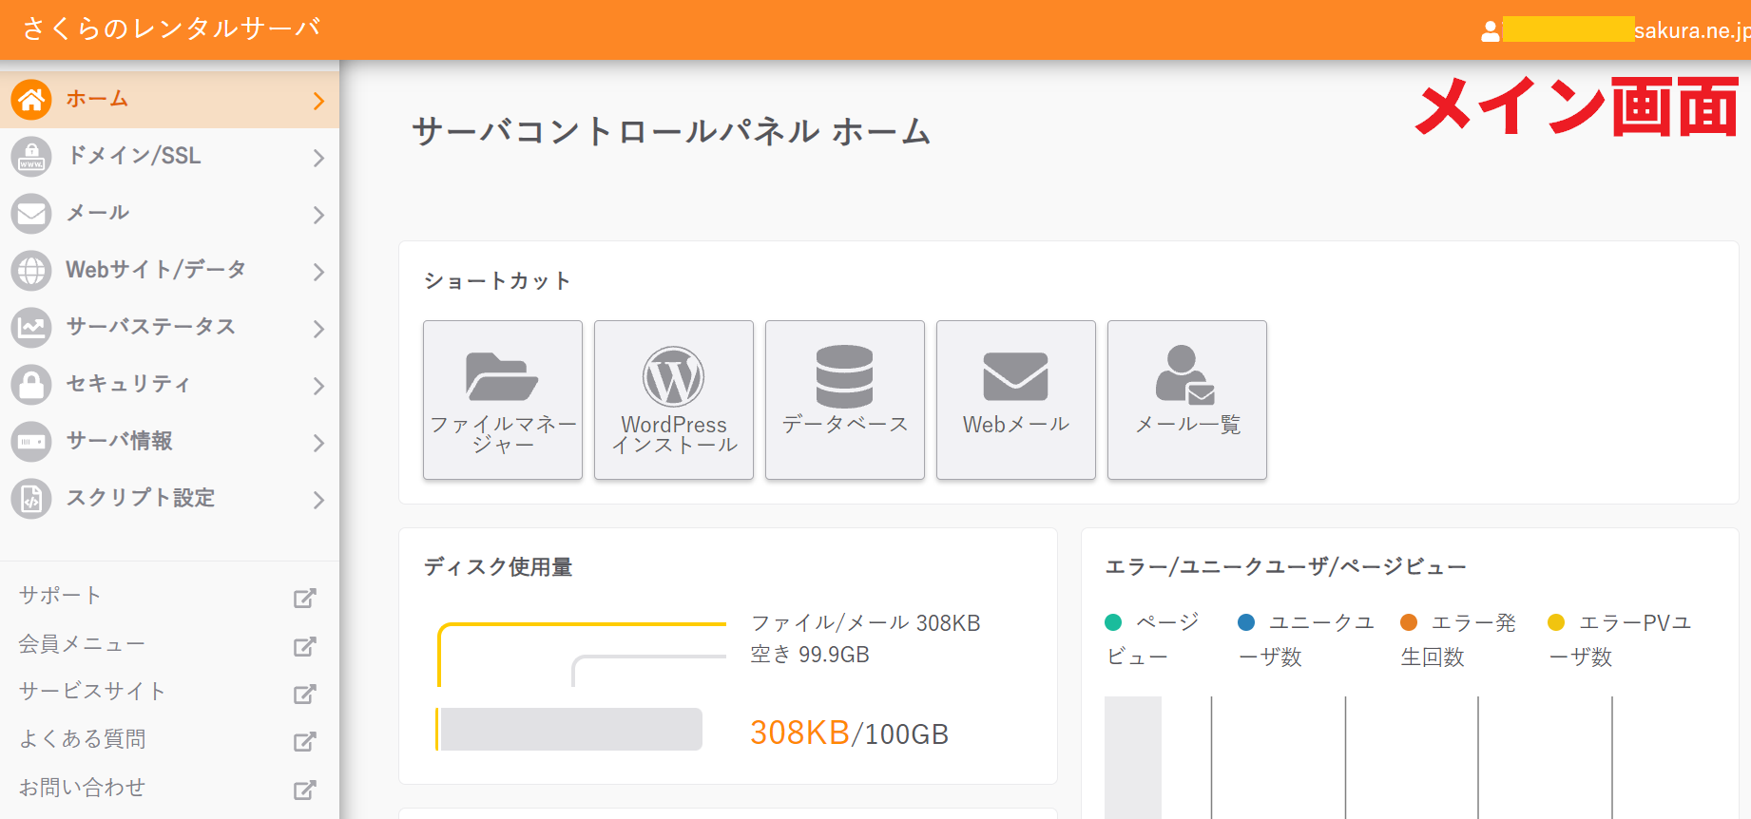Select ドメイン/SSL in the sidebar
This screenshot has height=819, width=1751.
coord(169,157)
